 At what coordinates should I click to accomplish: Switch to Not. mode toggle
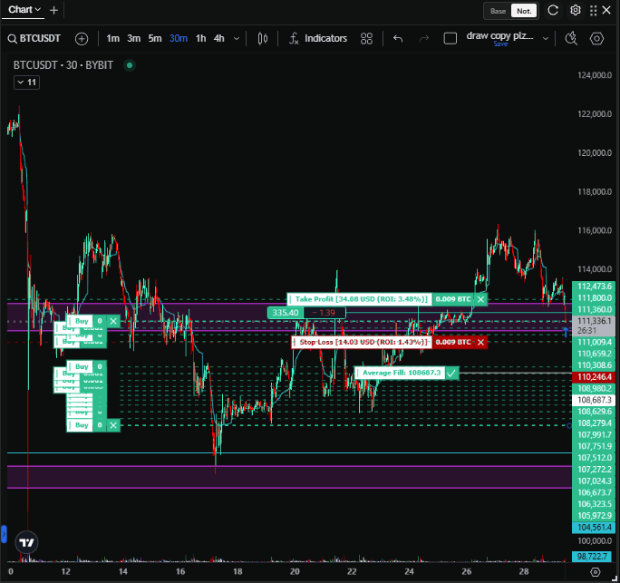523,11
